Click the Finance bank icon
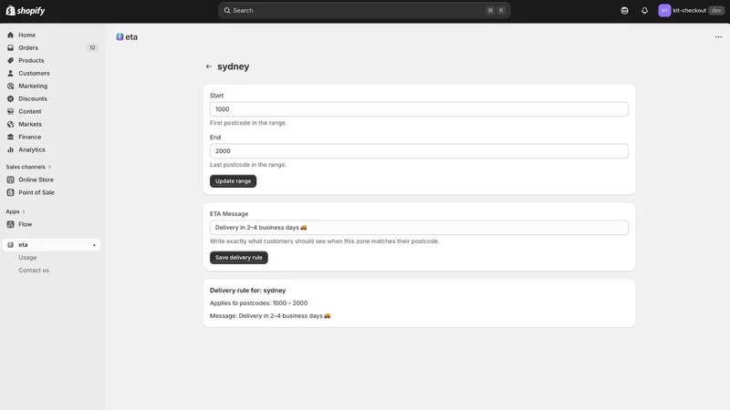The width and height of the screenshot is (730, 410). pyautogui.click(x=10, y=138)
